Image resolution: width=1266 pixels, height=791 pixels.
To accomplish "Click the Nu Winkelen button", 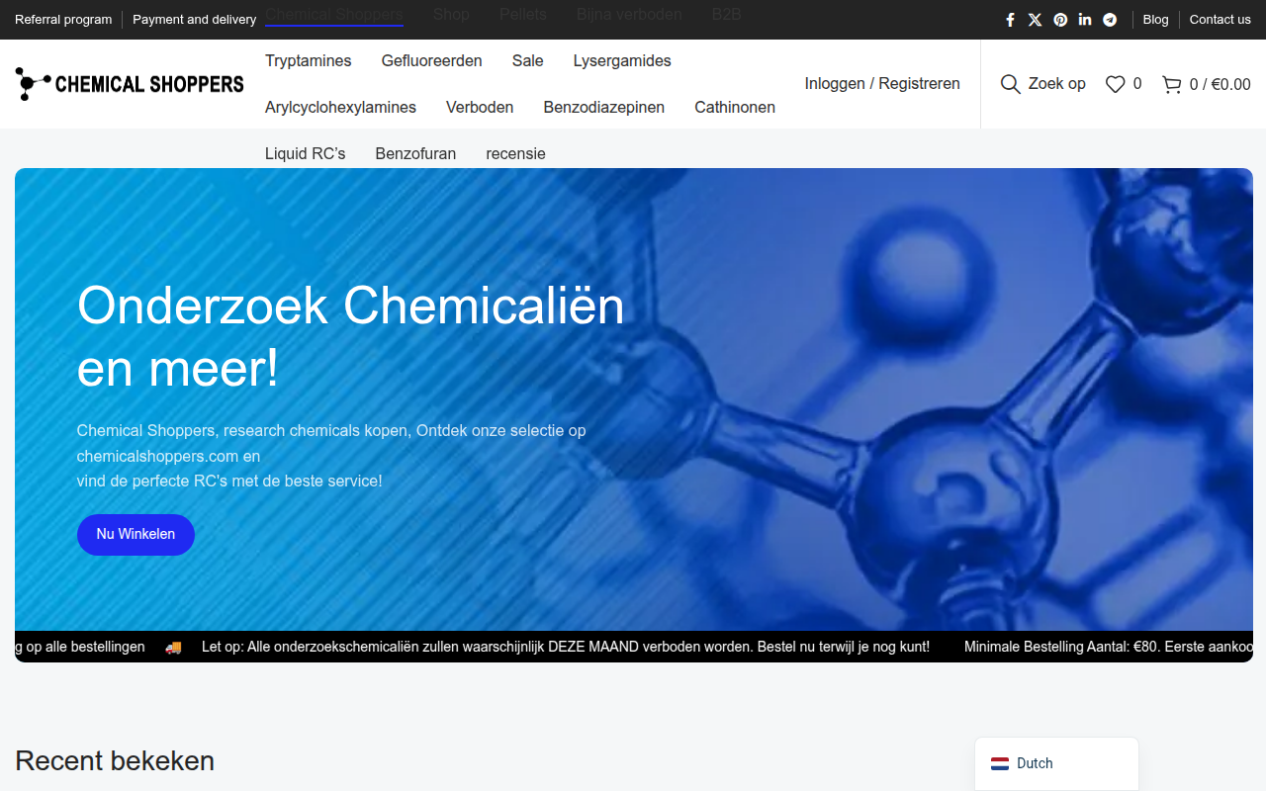I will pyautogui.click(x=136, y=534).
